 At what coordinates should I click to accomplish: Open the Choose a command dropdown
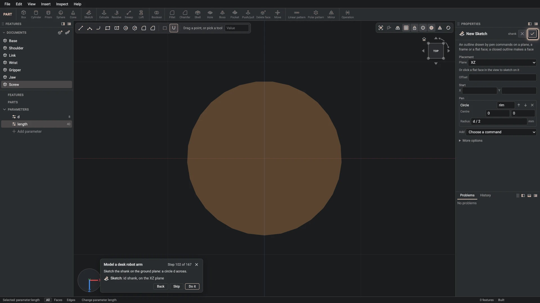(501, 132)
